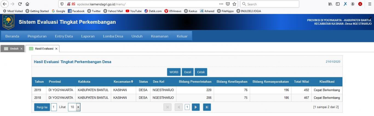Click the Klasifikasi column header
Viewport: 374px width, 116px height.
pos(327,82)
